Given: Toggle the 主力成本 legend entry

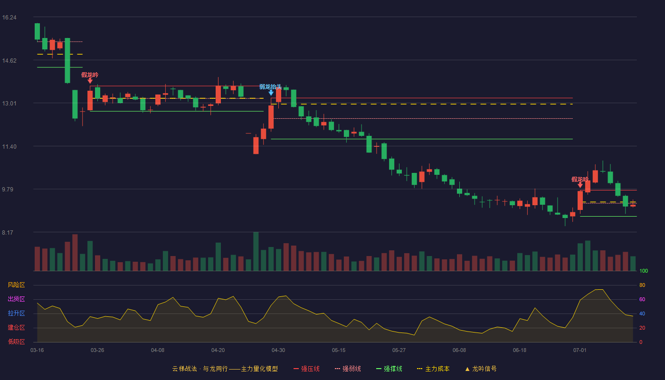Looking at the screenshot, I should tap(433, 369).
